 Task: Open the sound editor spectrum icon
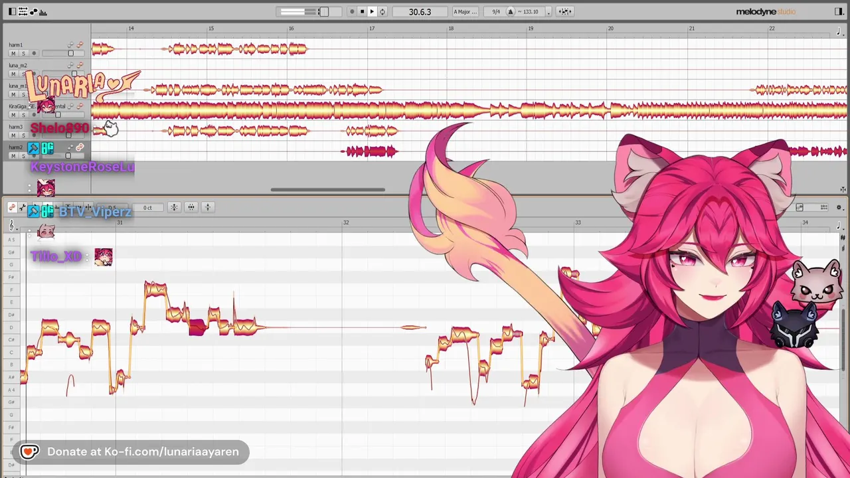point(44,11)
